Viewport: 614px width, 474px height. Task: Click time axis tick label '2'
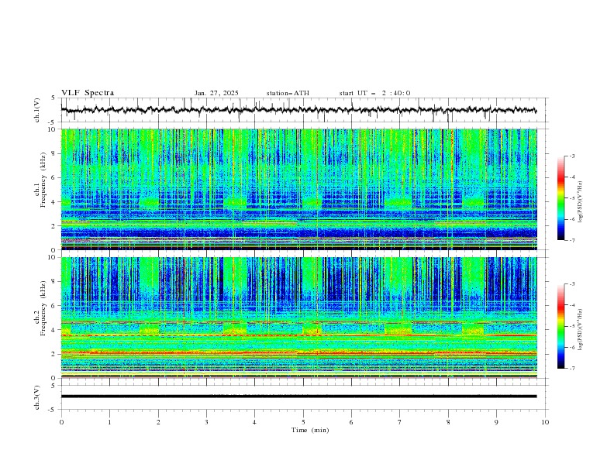[158, 422]
